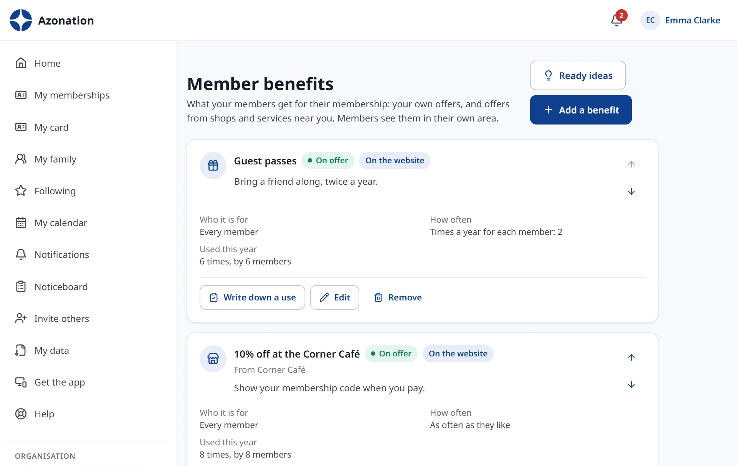Click Corner Café On the website badge

pyautogui.click(x=458, y=354)
